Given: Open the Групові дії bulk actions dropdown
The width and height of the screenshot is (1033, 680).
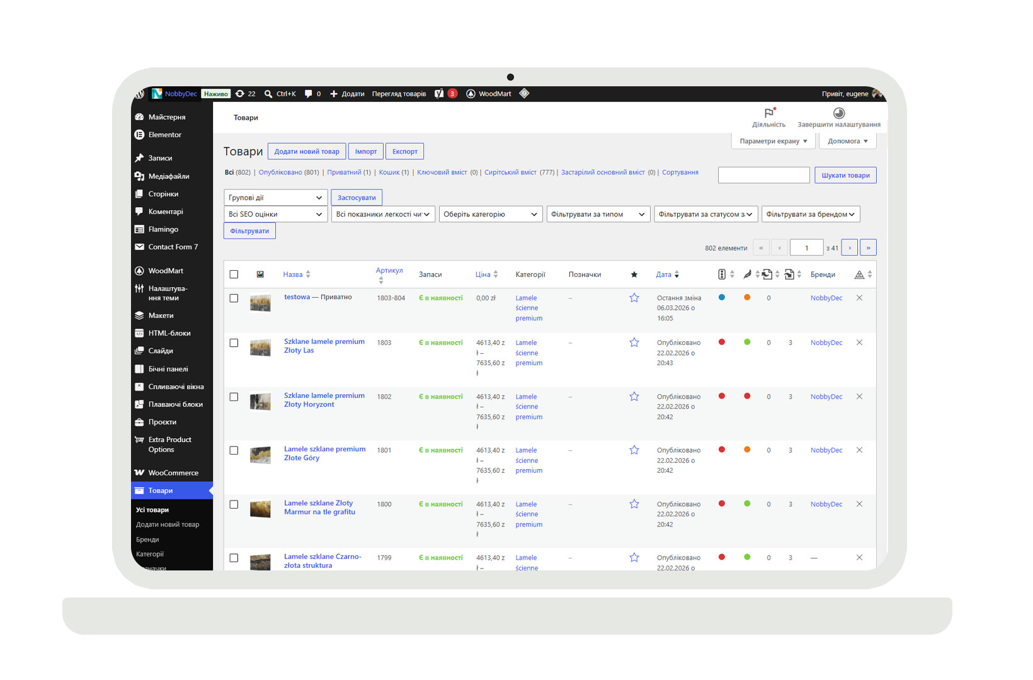Looking at the screenshot, I should coord(276,198).
